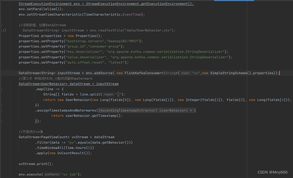Screen dimensions: 293x178
Task: Click the "key.deserializer" property key
Action: point(84,52)
